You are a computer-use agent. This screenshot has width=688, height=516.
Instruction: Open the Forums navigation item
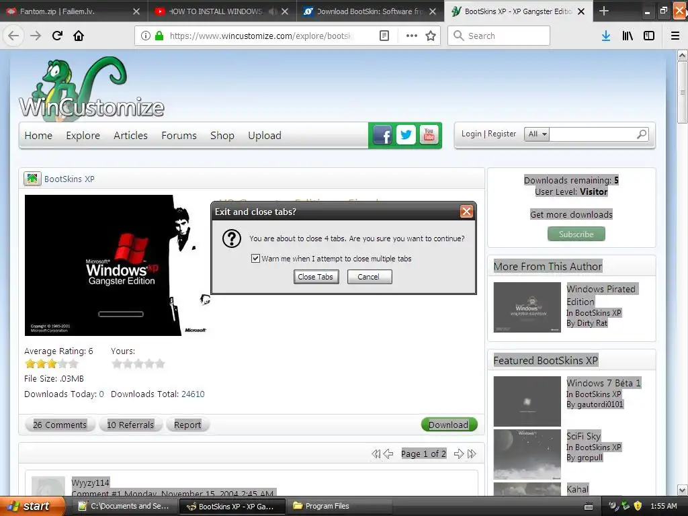pyautogui.click(x=179, y=136)
